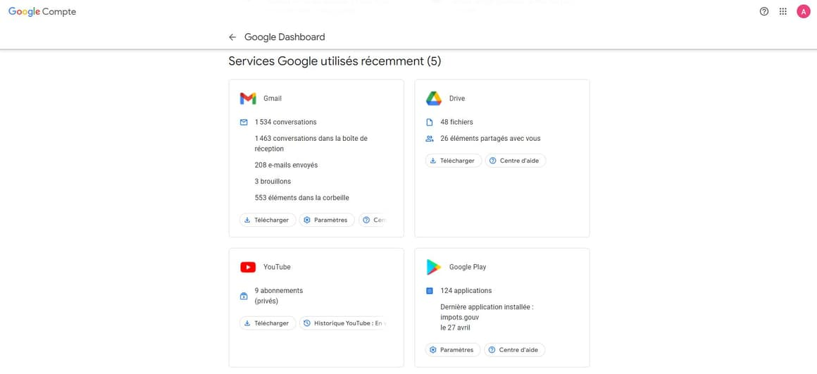Click the 1 534 conversations row

point(285,122)
